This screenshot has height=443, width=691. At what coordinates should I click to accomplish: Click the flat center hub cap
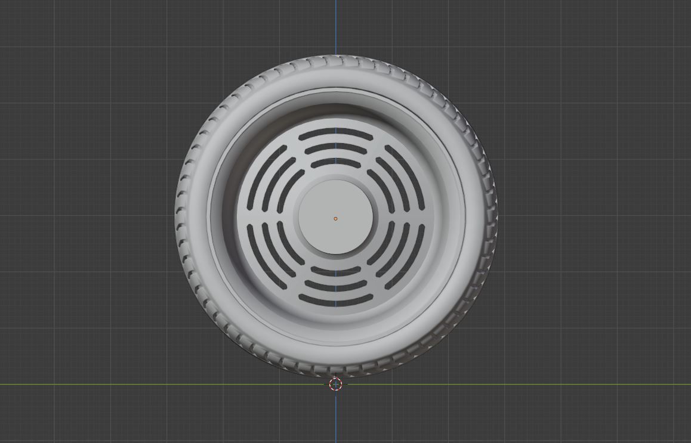336,216
